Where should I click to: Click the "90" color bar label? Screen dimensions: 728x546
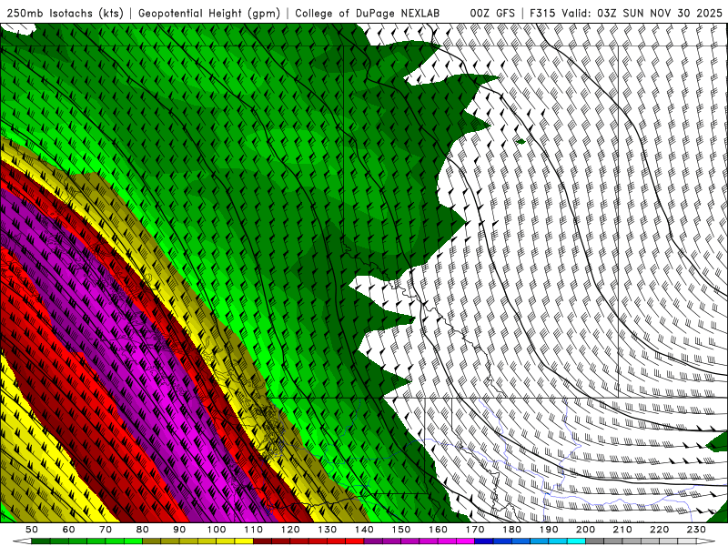tap(179, 530)
